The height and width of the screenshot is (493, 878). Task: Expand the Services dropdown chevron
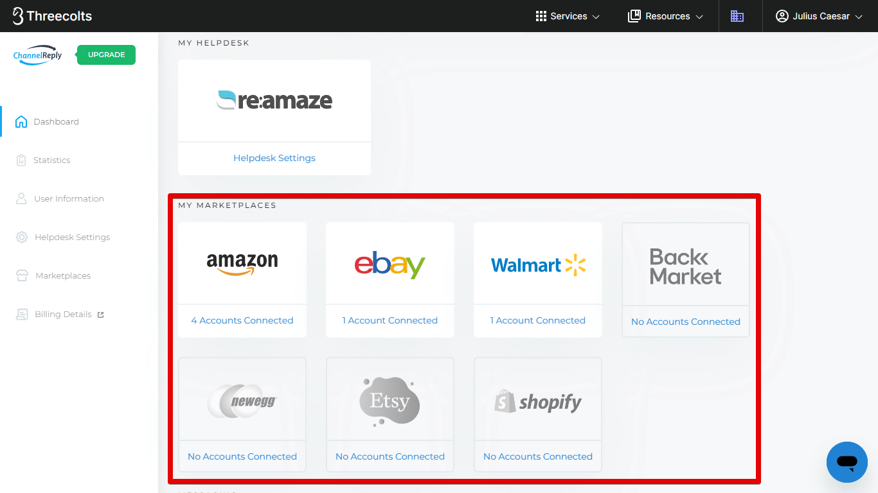pos(596,17)
